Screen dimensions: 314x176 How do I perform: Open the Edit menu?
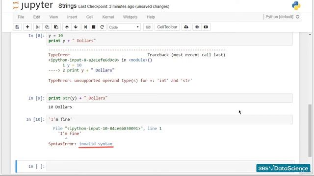pos(37,17)
